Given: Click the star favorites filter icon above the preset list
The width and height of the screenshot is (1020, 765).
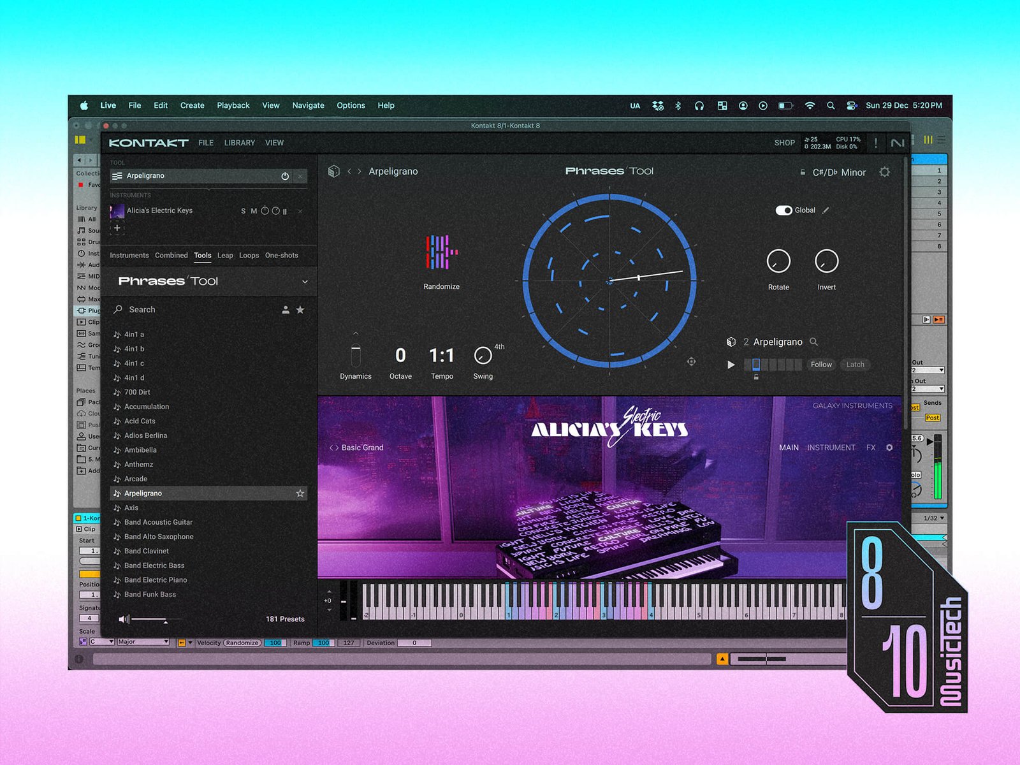Looking at the screenshot, I should point(300,310).
